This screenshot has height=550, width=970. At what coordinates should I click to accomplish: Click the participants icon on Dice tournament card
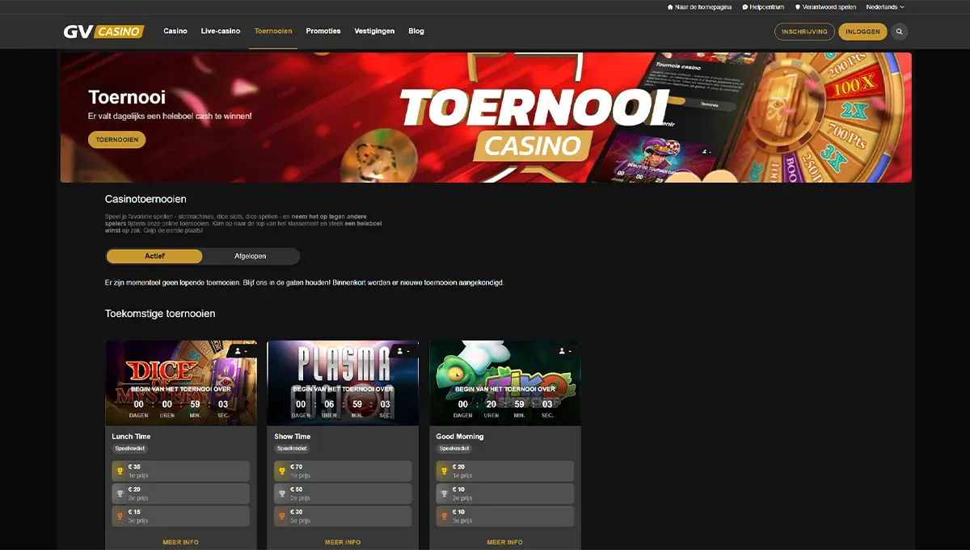[x=238, y=351]
